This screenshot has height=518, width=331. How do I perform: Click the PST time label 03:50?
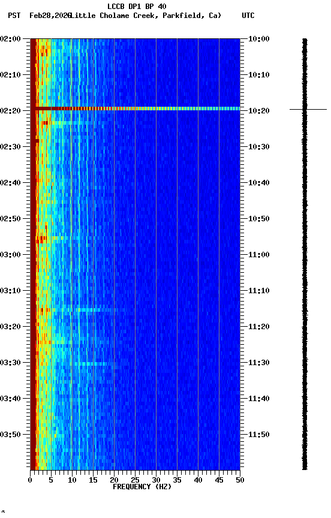[10, 435]
